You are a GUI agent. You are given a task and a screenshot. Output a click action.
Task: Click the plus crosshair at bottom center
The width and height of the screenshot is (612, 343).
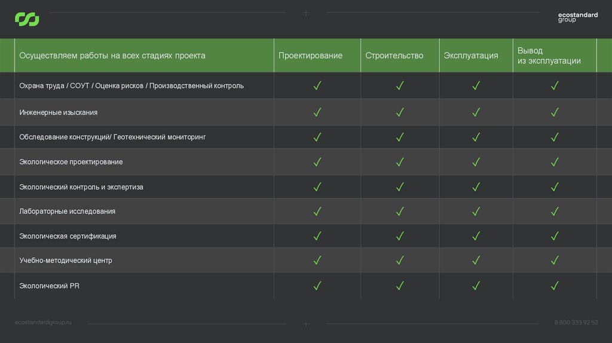pyautogui.click(x=306, y=324)
